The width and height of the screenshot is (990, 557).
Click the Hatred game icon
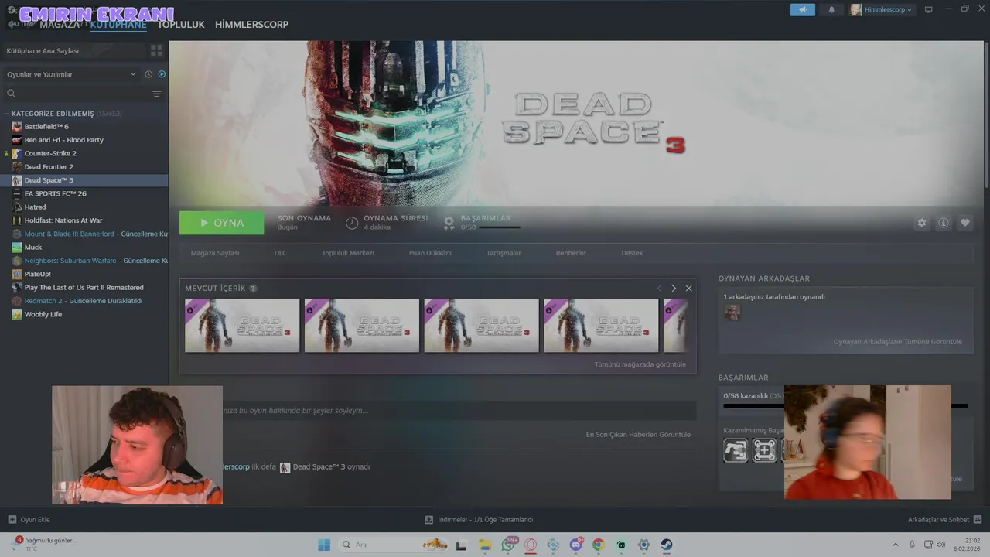(x=17, y=207)
